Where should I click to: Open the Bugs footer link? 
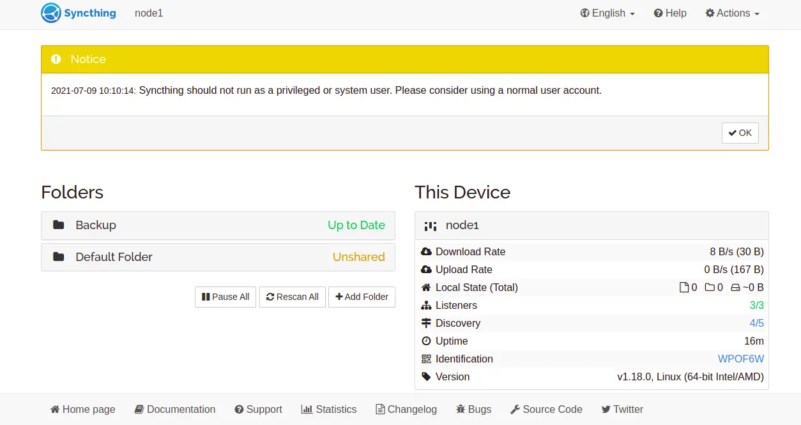(474, 410)
